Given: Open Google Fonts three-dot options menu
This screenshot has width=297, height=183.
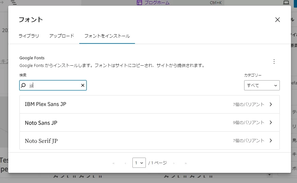Looking at the screenshot, I should coord(274,62).
